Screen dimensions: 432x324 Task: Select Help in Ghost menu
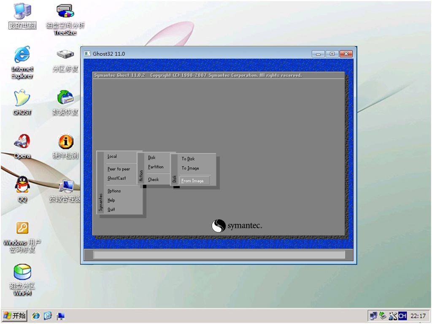(111, 200)
